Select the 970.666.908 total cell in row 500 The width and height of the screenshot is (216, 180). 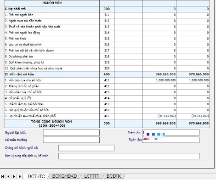pyautogui.click(x=193, y=124)
